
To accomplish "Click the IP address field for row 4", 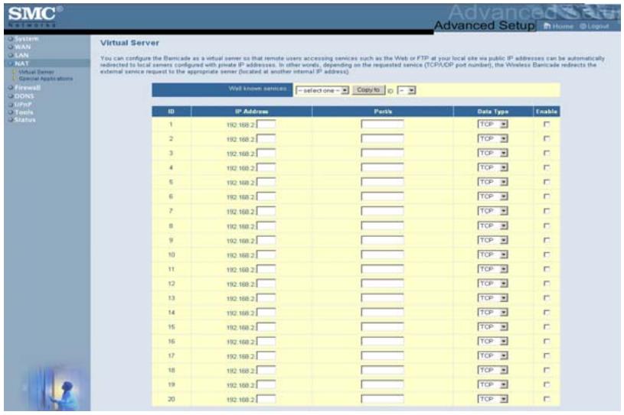I will [x=266, y=168].
